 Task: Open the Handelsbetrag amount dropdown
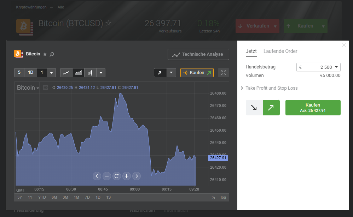pos(318,67)
